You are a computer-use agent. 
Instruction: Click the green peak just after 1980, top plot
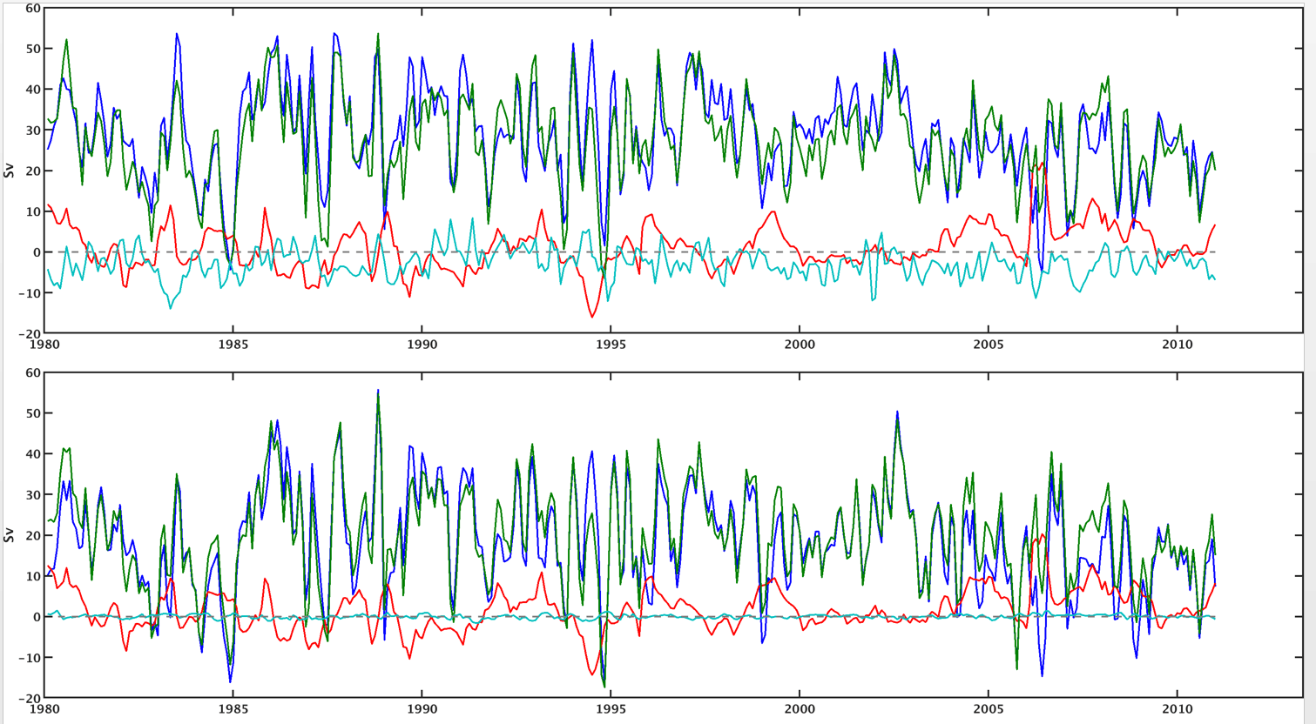(66, 40)
